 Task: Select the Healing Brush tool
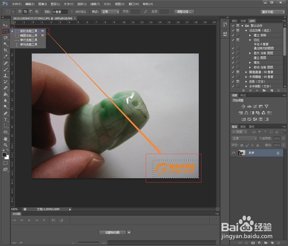[x=5, y=63]
